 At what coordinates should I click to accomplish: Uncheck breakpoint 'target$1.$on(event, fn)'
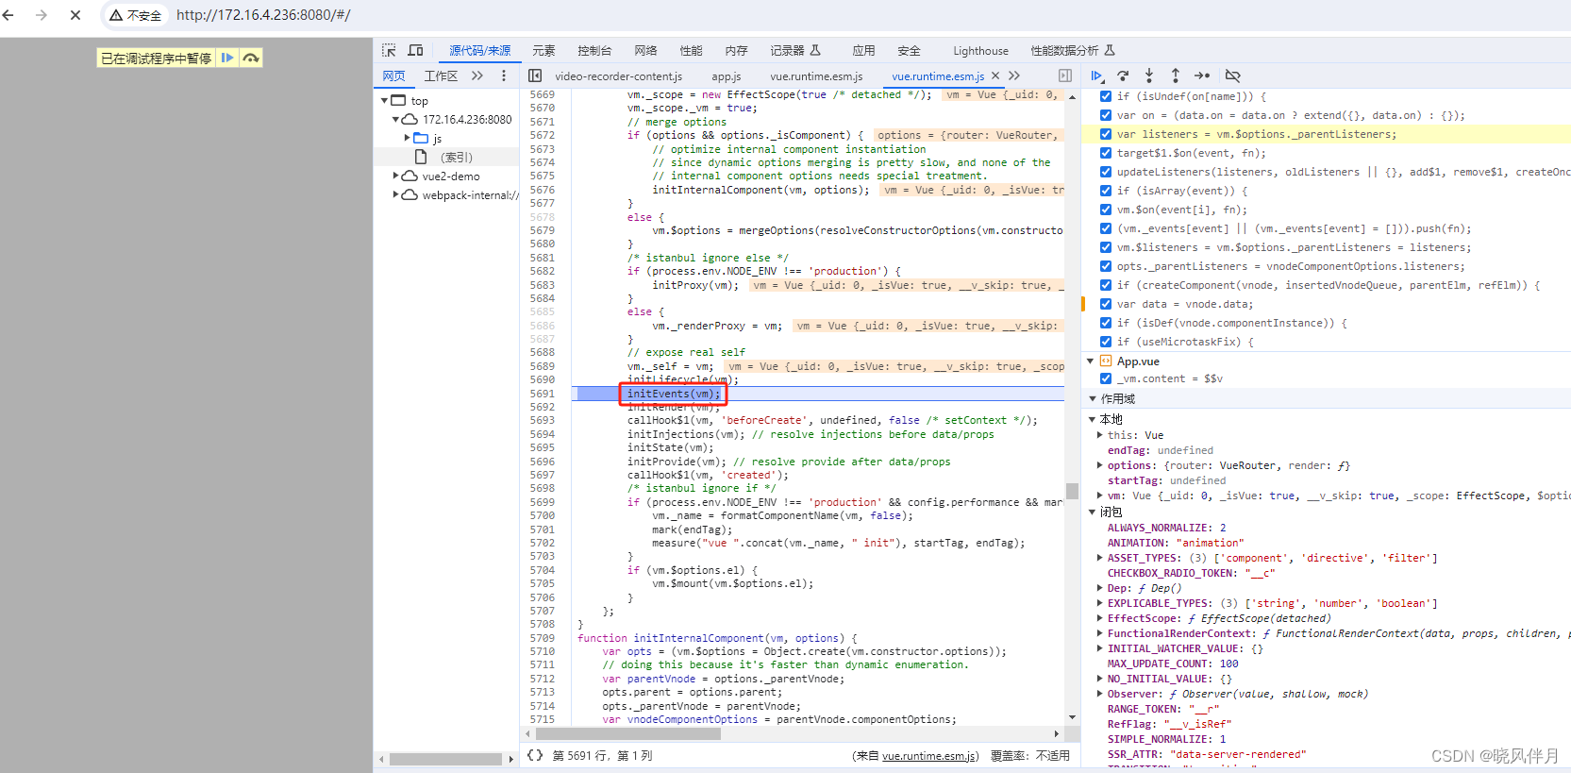coord(1106,153)
